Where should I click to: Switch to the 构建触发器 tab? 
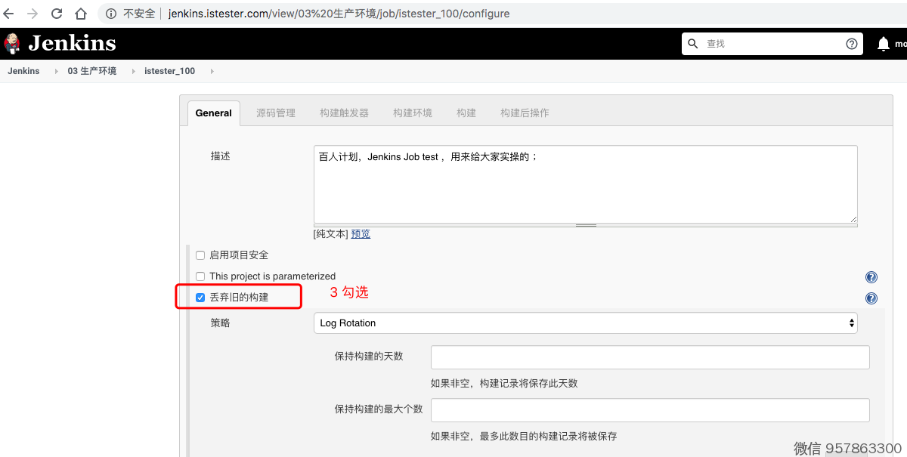pyautogui.click(x=344, y=113)
